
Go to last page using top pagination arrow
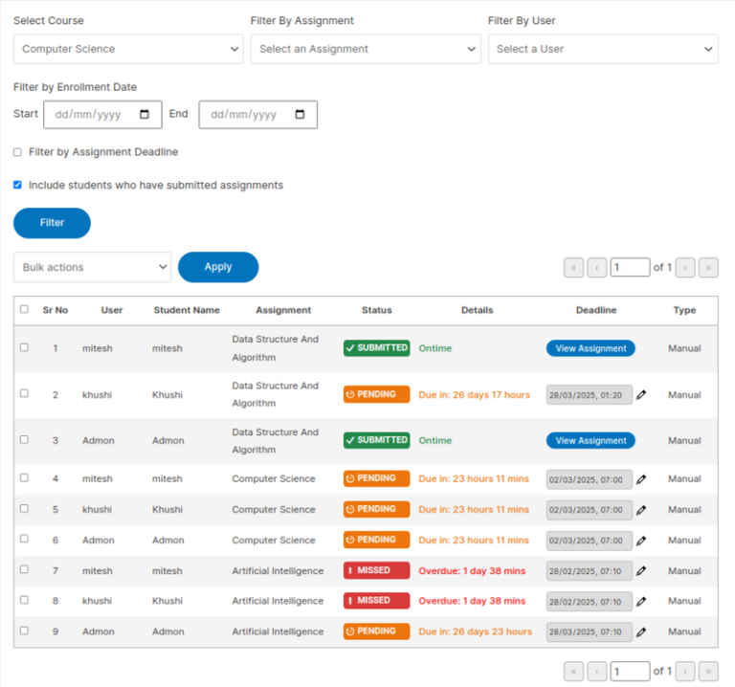point(708,268)
